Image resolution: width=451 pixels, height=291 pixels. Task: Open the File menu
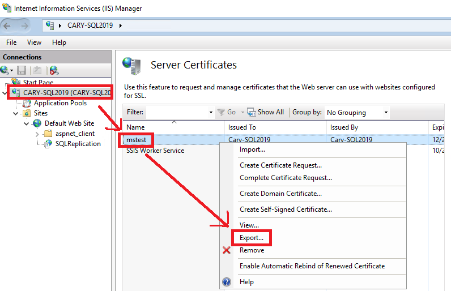[x=11, y=42]
